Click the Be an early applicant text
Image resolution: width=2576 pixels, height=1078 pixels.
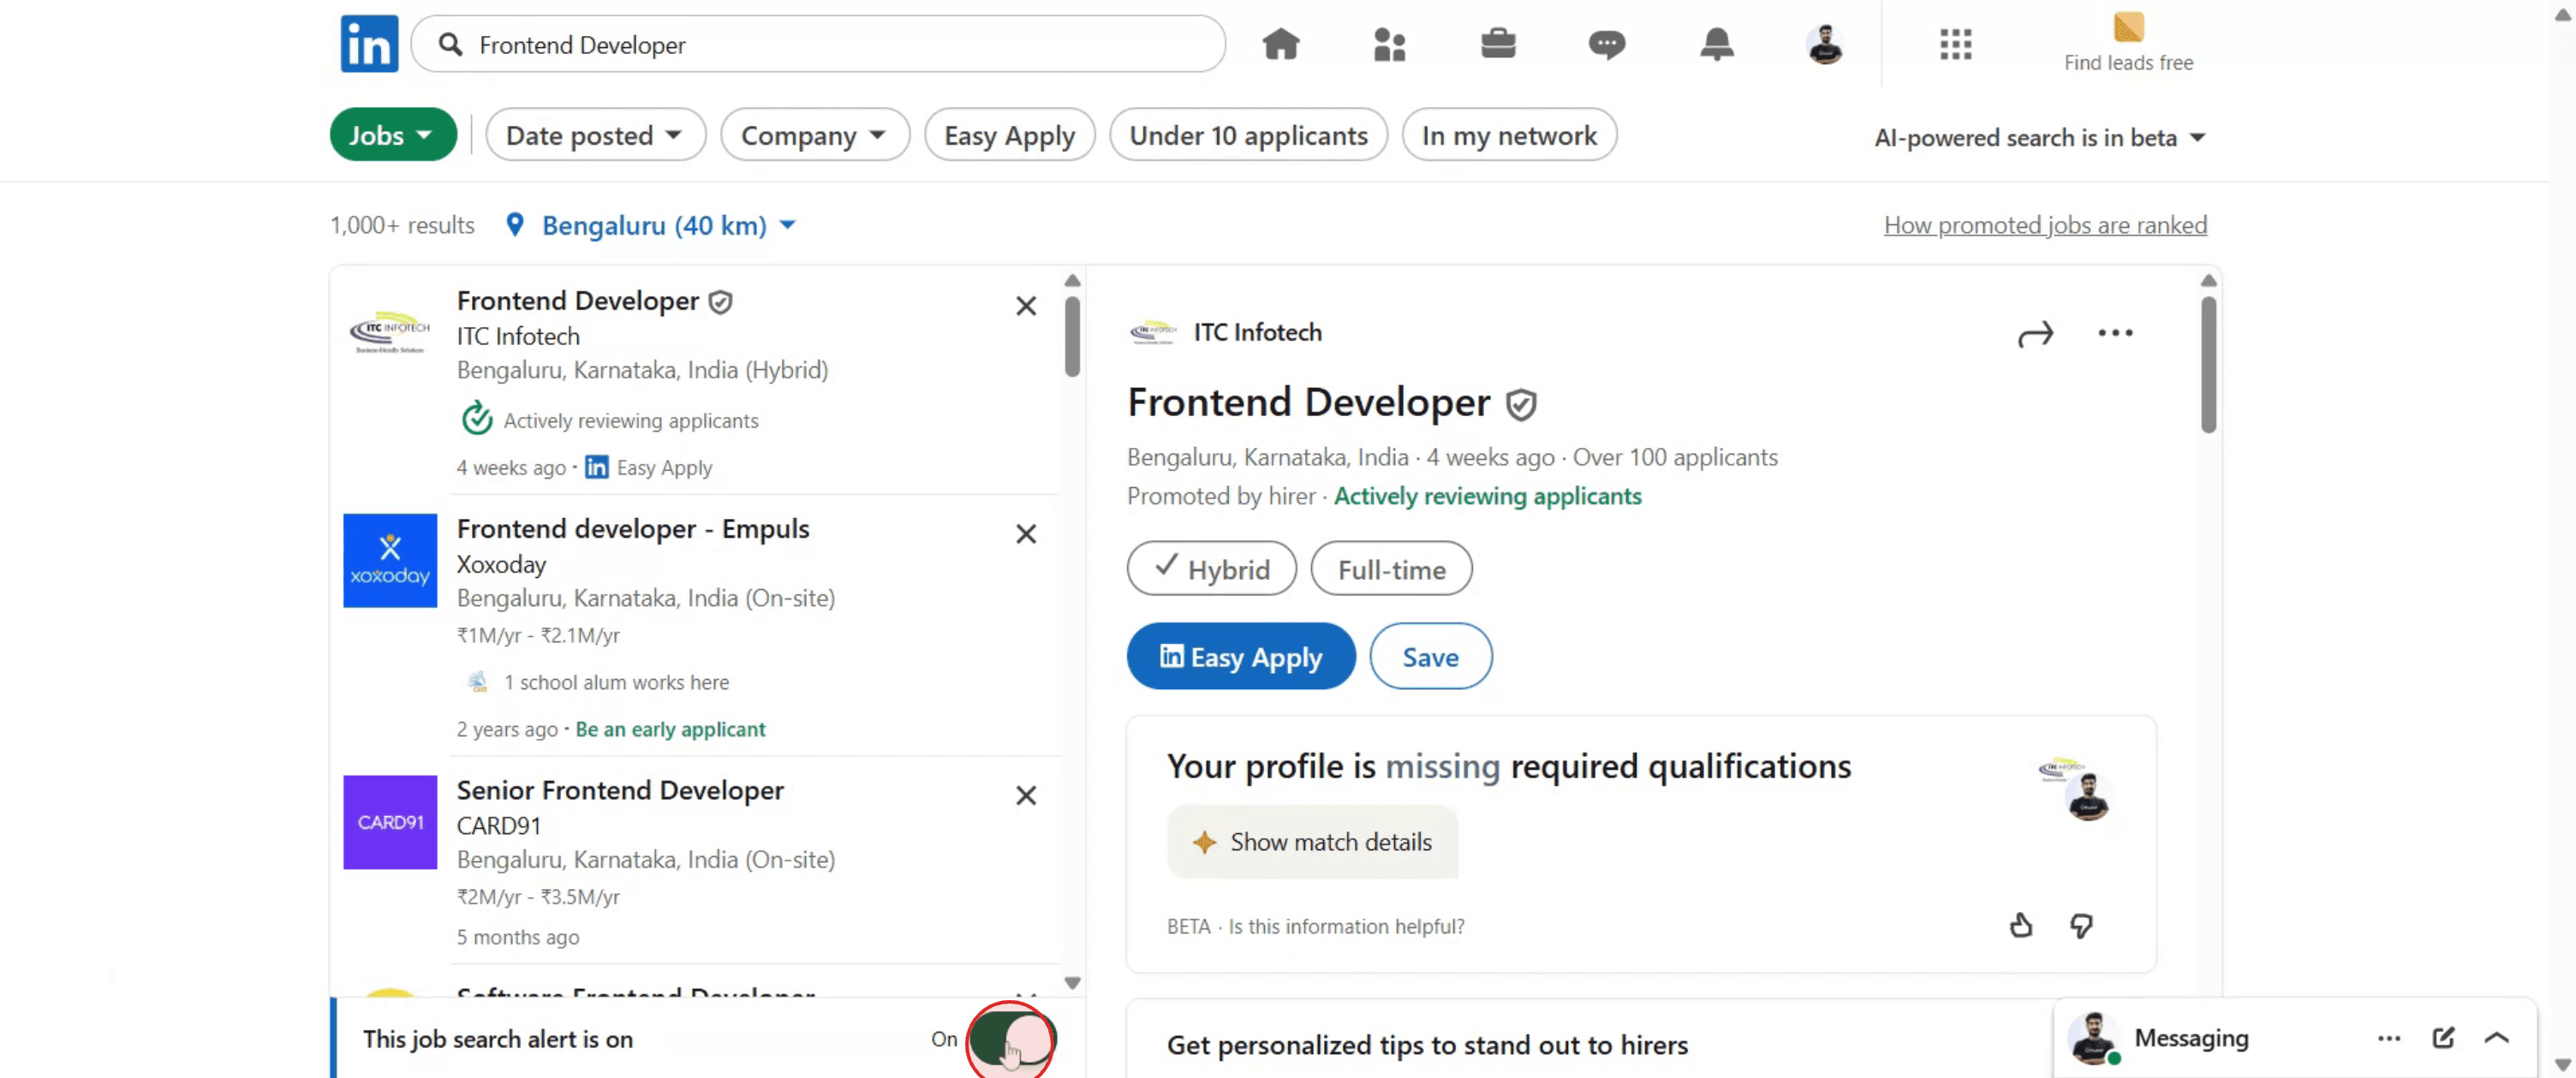pyautogui.click(x=670, y=730)
